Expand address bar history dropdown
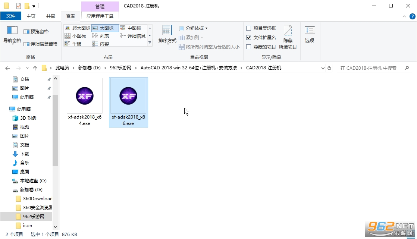This screenshot has width=417, height=239. click(323, 68)
